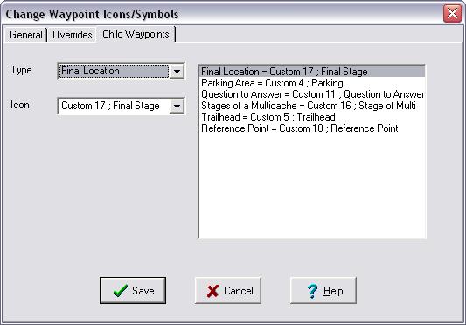466x325 pixels.
Task: Select the Trailhead = Custom 5 row
Action: (312, 117)
